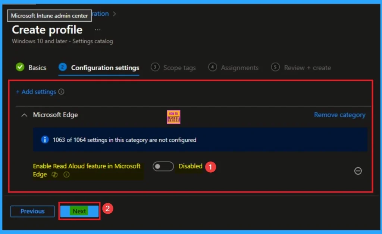
Task: Click the Copilot icon next to Read Aloud setting
Action: click(x=54, y=175)
